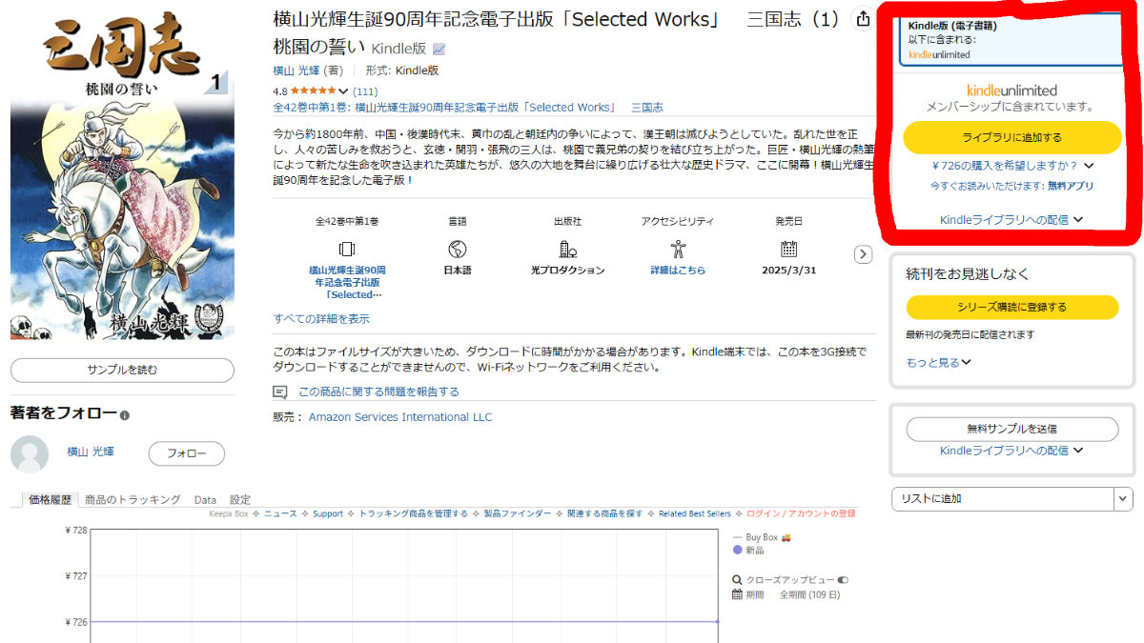This screenshot has width=1144, height=643.
Task: Open the 横山光輝生誕90周年記念電子出版 series detail link
Action: (347, 282)
